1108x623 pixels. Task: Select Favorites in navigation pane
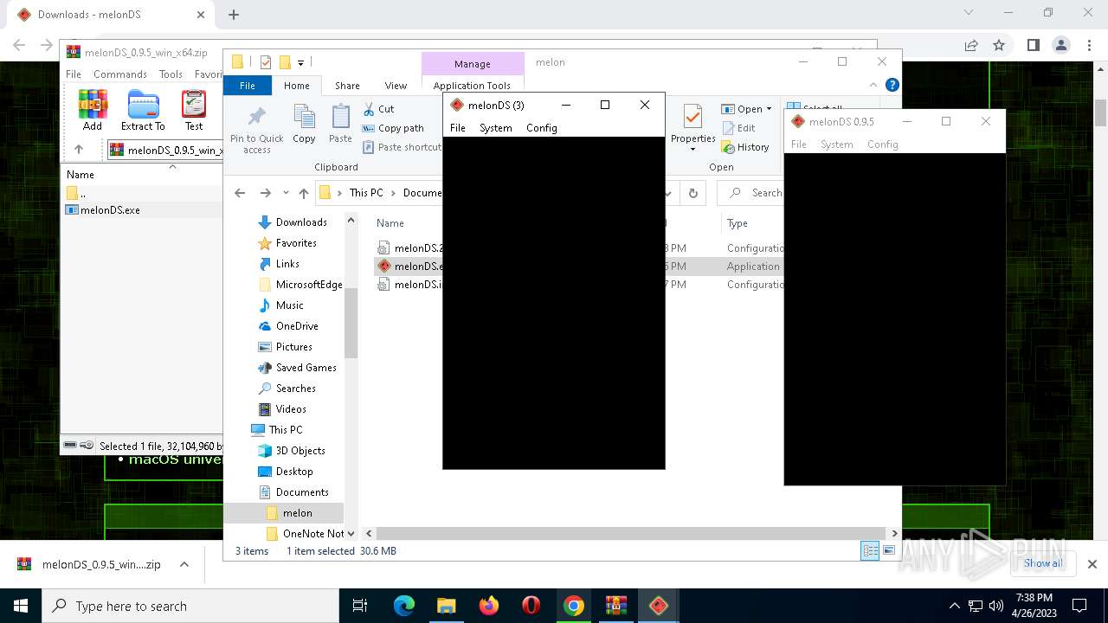tap(296, 243)
